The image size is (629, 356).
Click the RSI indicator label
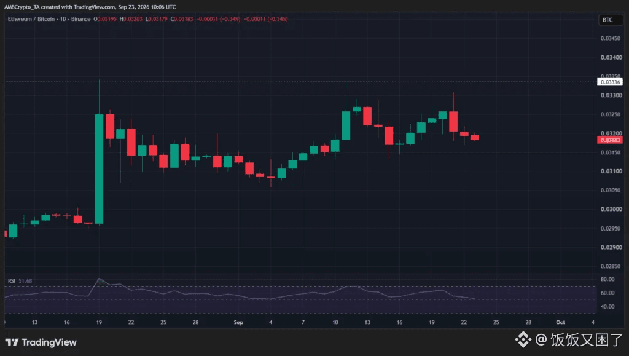pos(12,280)
